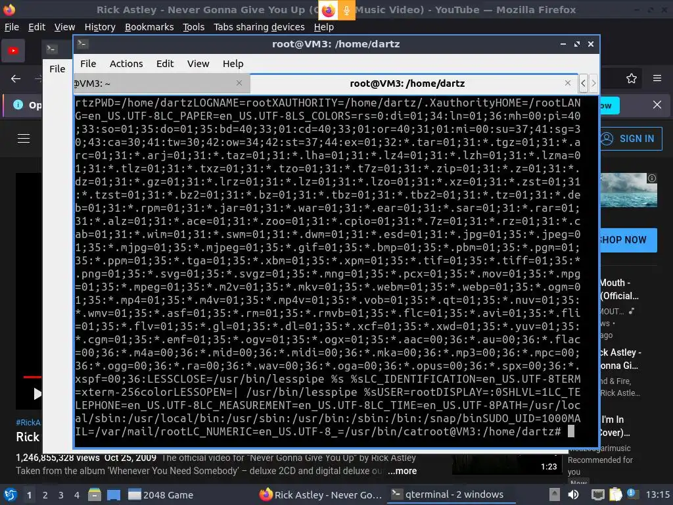Screen dimensions: 673x505
Task: Open Firefox File menu
Action: coord(12,27)
